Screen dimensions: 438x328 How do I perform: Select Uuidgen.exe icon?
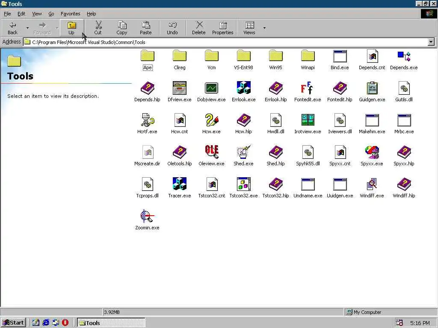coord(340,184)
